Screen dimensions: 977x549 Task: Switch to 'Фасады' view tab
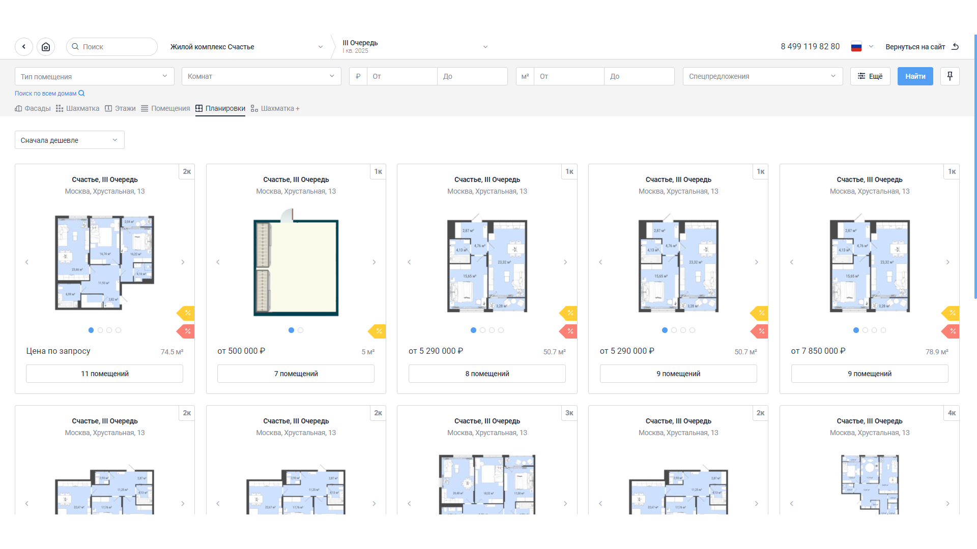pyautogui.click(x=33, y=108)
